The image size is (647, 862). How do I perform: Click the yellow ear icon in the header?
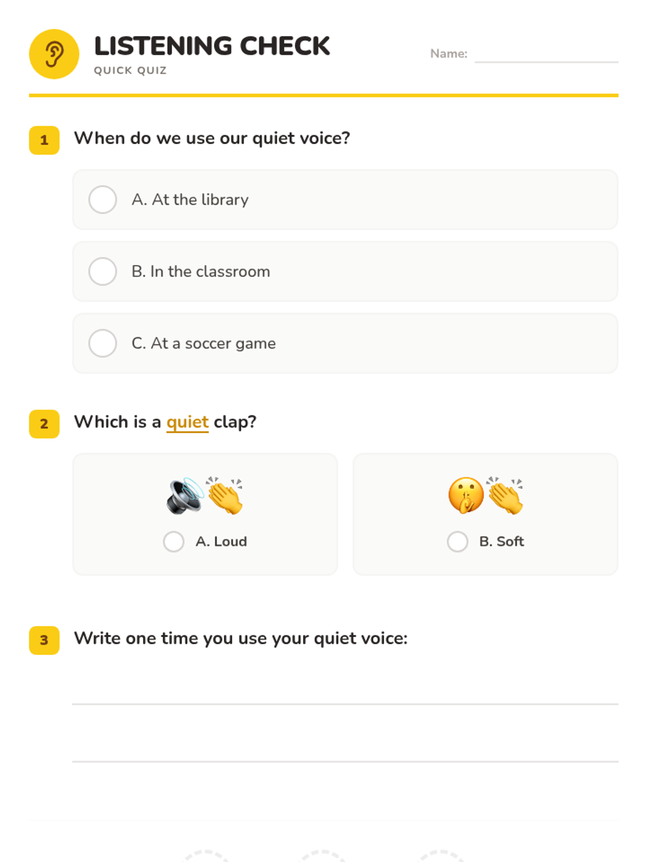coord(54,54)
